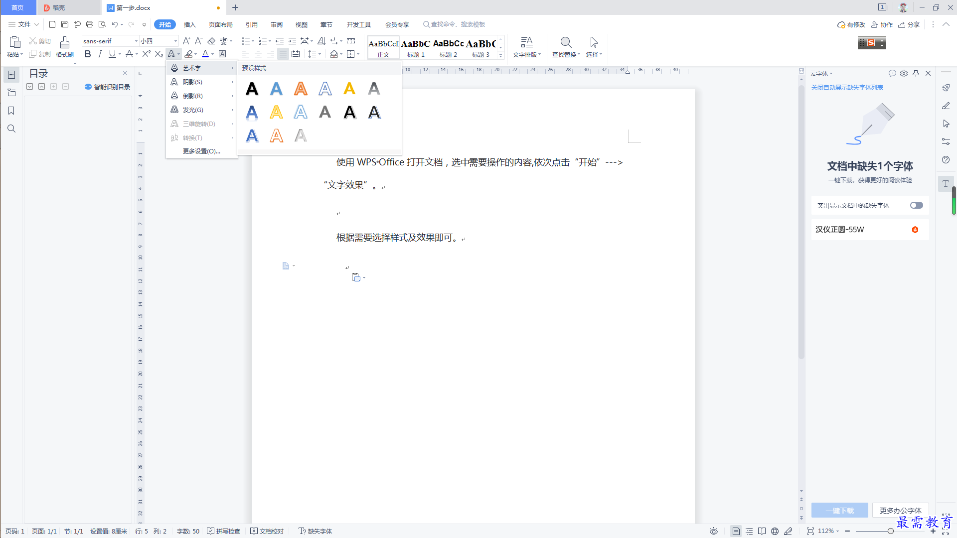Expand the font color dropdown arrow
The height and width of the screenshot is (538, 957).
point(213,54)
